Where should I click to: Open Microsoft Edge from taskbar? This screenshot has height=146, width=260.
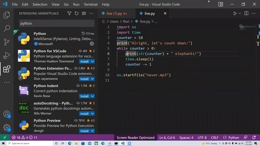tap(69, 143)
